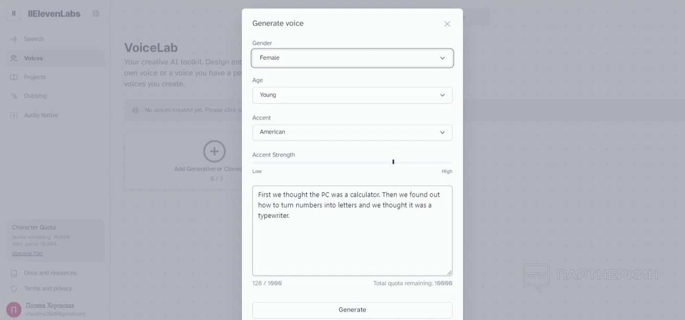Click the Voices people icon
Screen dimensions: 685x320
point(14,58)
